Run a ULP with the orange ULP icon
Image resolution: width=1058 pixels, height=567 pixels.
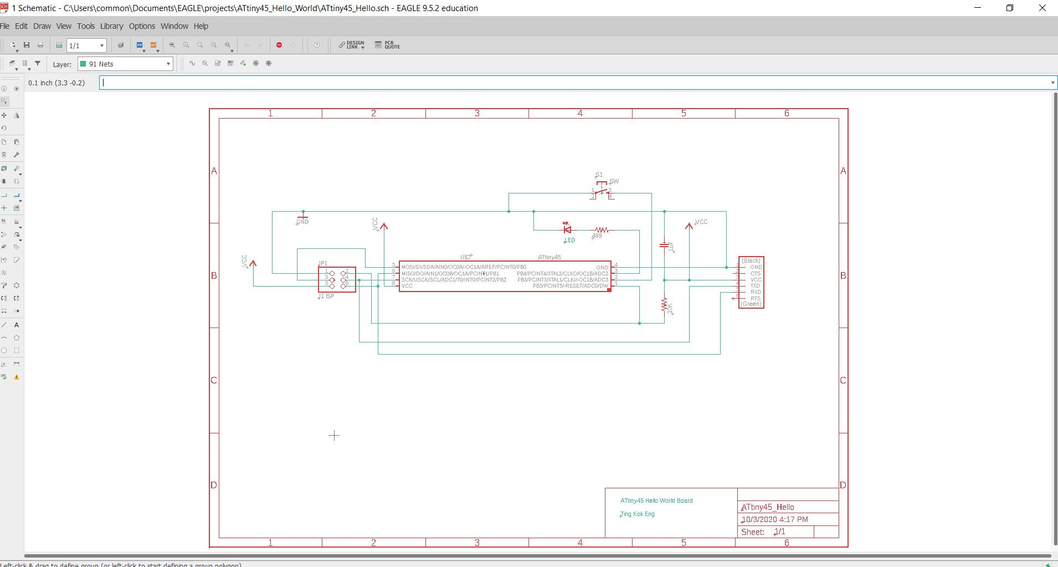click(x=153, y=45)
